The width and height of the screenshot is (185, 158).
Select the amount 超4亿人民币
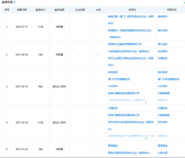pyautogui.click(x=59, y=123)
